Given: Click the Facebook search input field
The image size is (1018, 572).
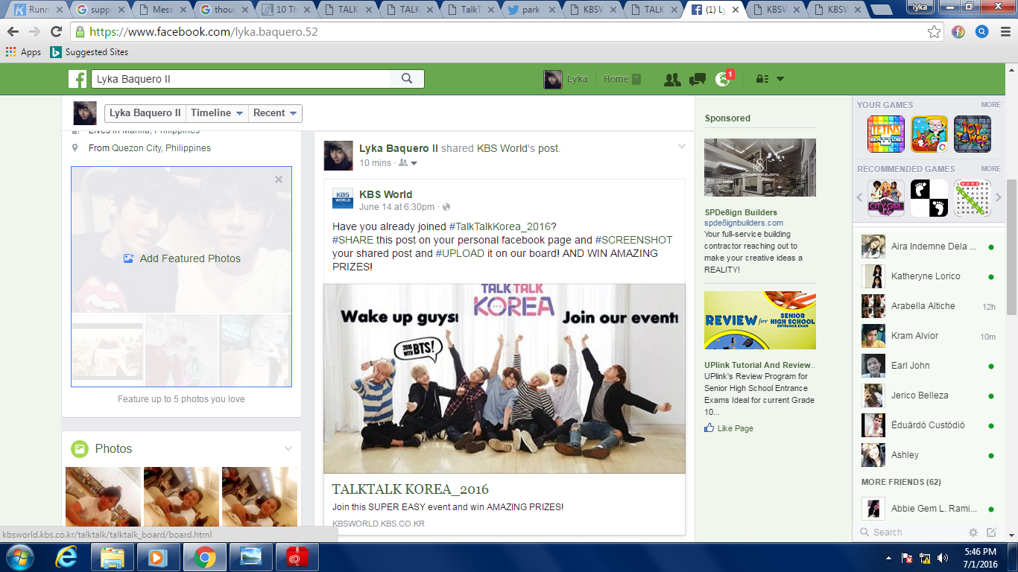Looking at the screenshot, I should 240,79.
